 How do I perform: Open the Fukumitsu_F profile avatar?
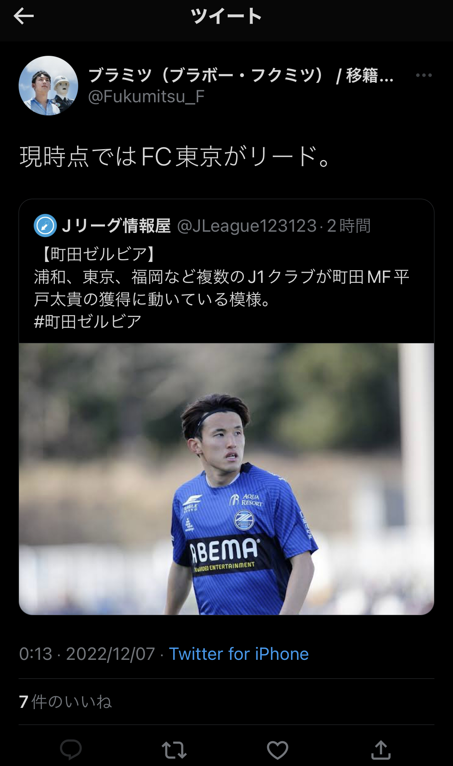(x=48, y=86)
